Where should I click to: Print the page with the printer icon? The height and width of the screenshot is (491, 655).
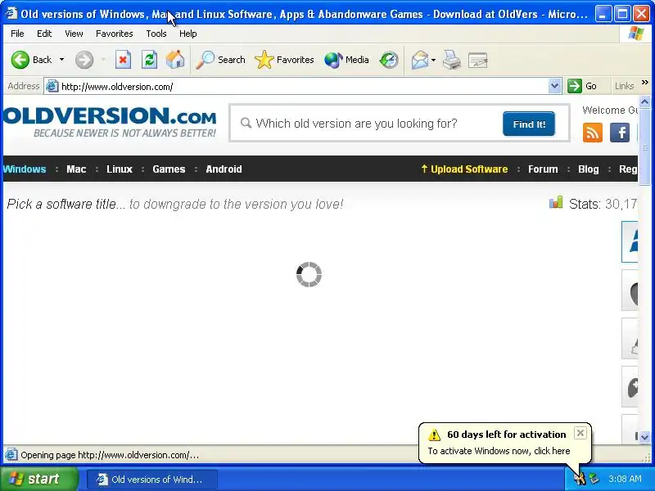pyautogui.click(x=452, y=60)
